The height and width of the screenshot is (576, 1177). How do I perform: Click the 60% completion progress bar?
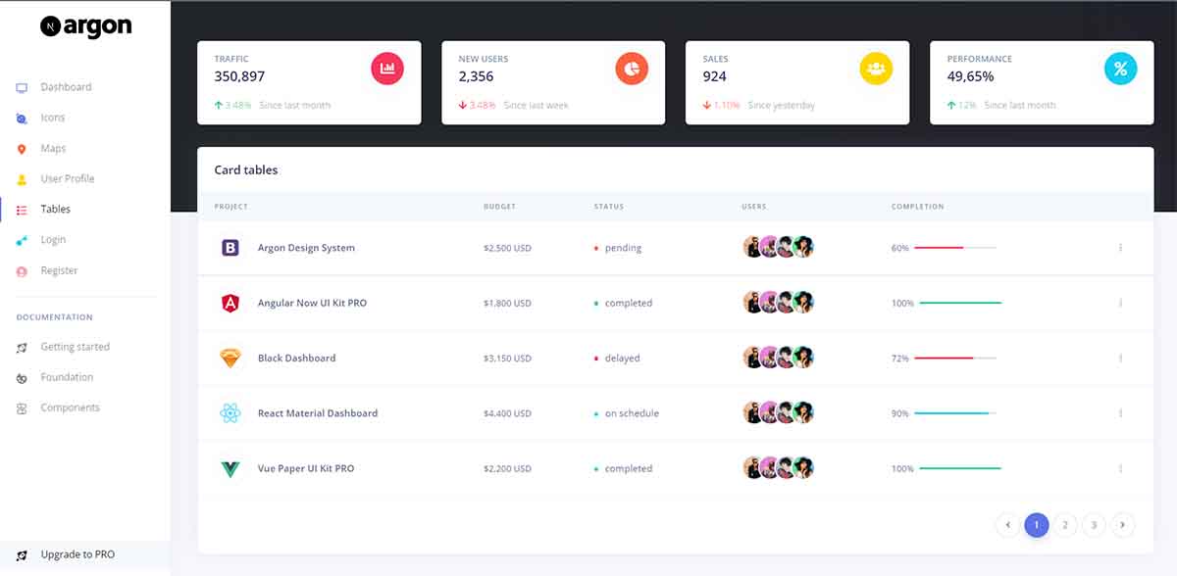tap(955, 248)
